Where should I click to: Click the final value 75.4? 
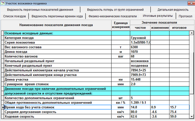click(173, 112)
